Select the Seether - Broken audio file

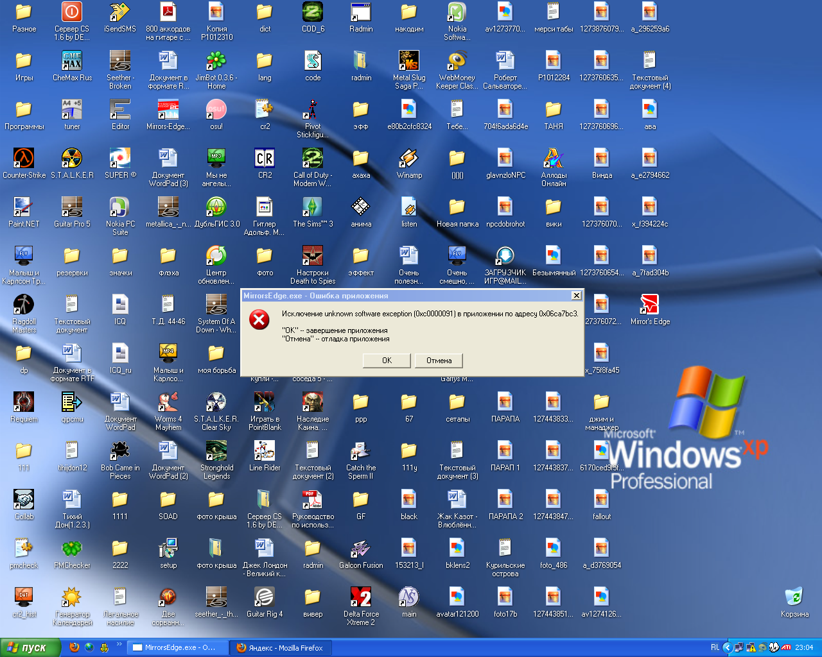(x=120, y=69)
